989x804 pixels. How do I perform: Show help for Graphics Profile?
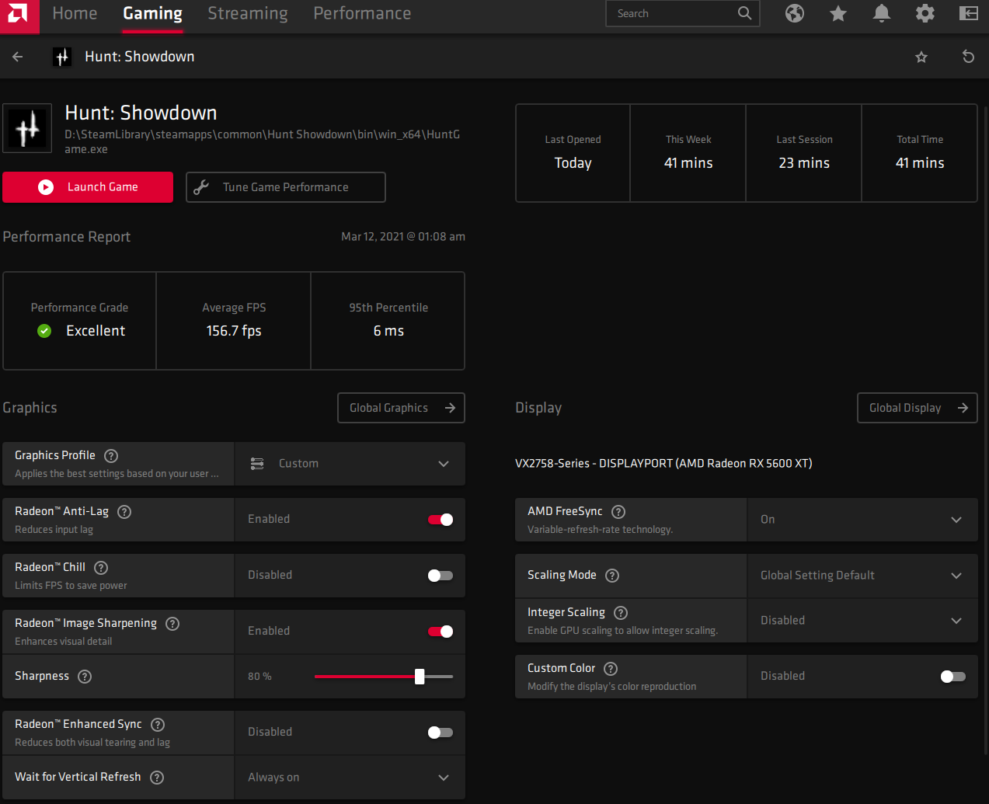point(111,456)
